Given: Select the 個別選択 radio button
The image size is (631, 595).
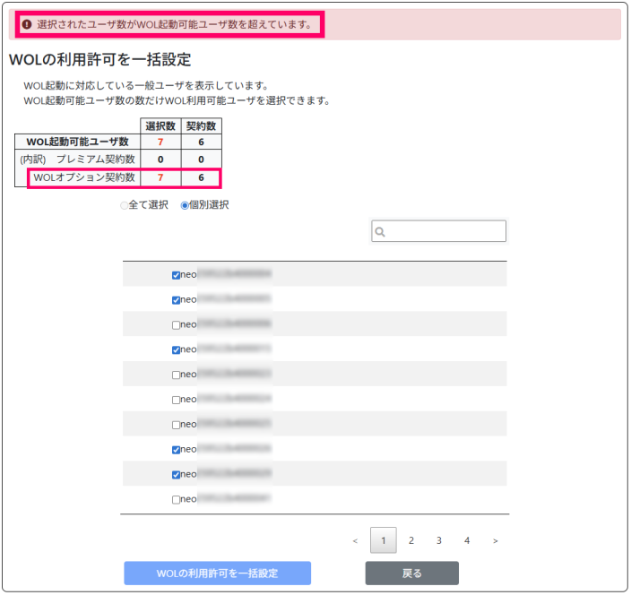Looking at the screenshot, I should pyautogui.click(x=186, y=205).
